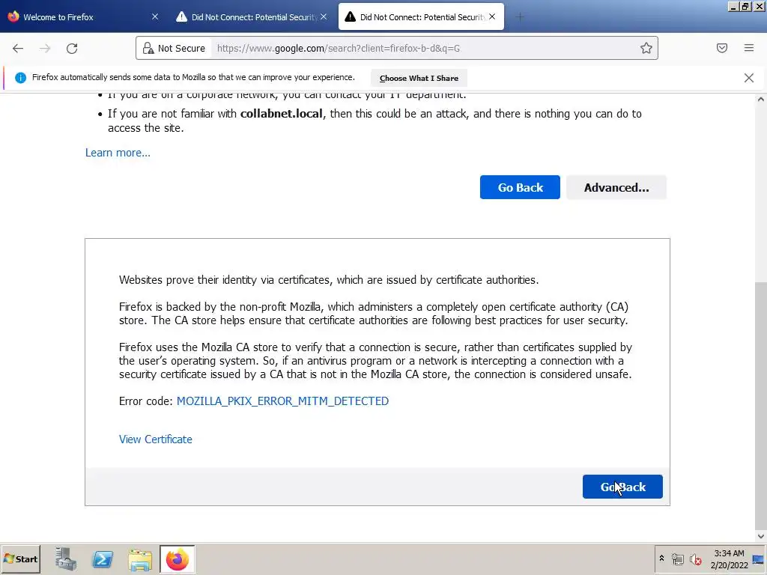Open the Learn more... link
Screen dimensions: 767x575
[x=118, y=153]
